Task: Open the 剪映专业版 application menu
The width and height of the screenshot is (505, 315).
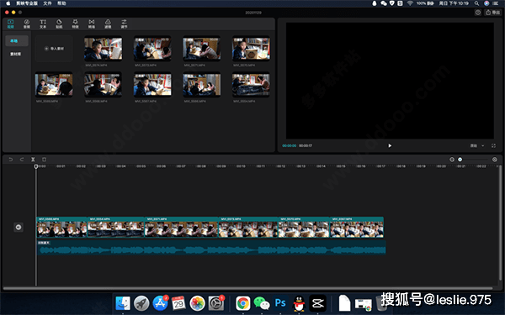Action: pos(27,3)
